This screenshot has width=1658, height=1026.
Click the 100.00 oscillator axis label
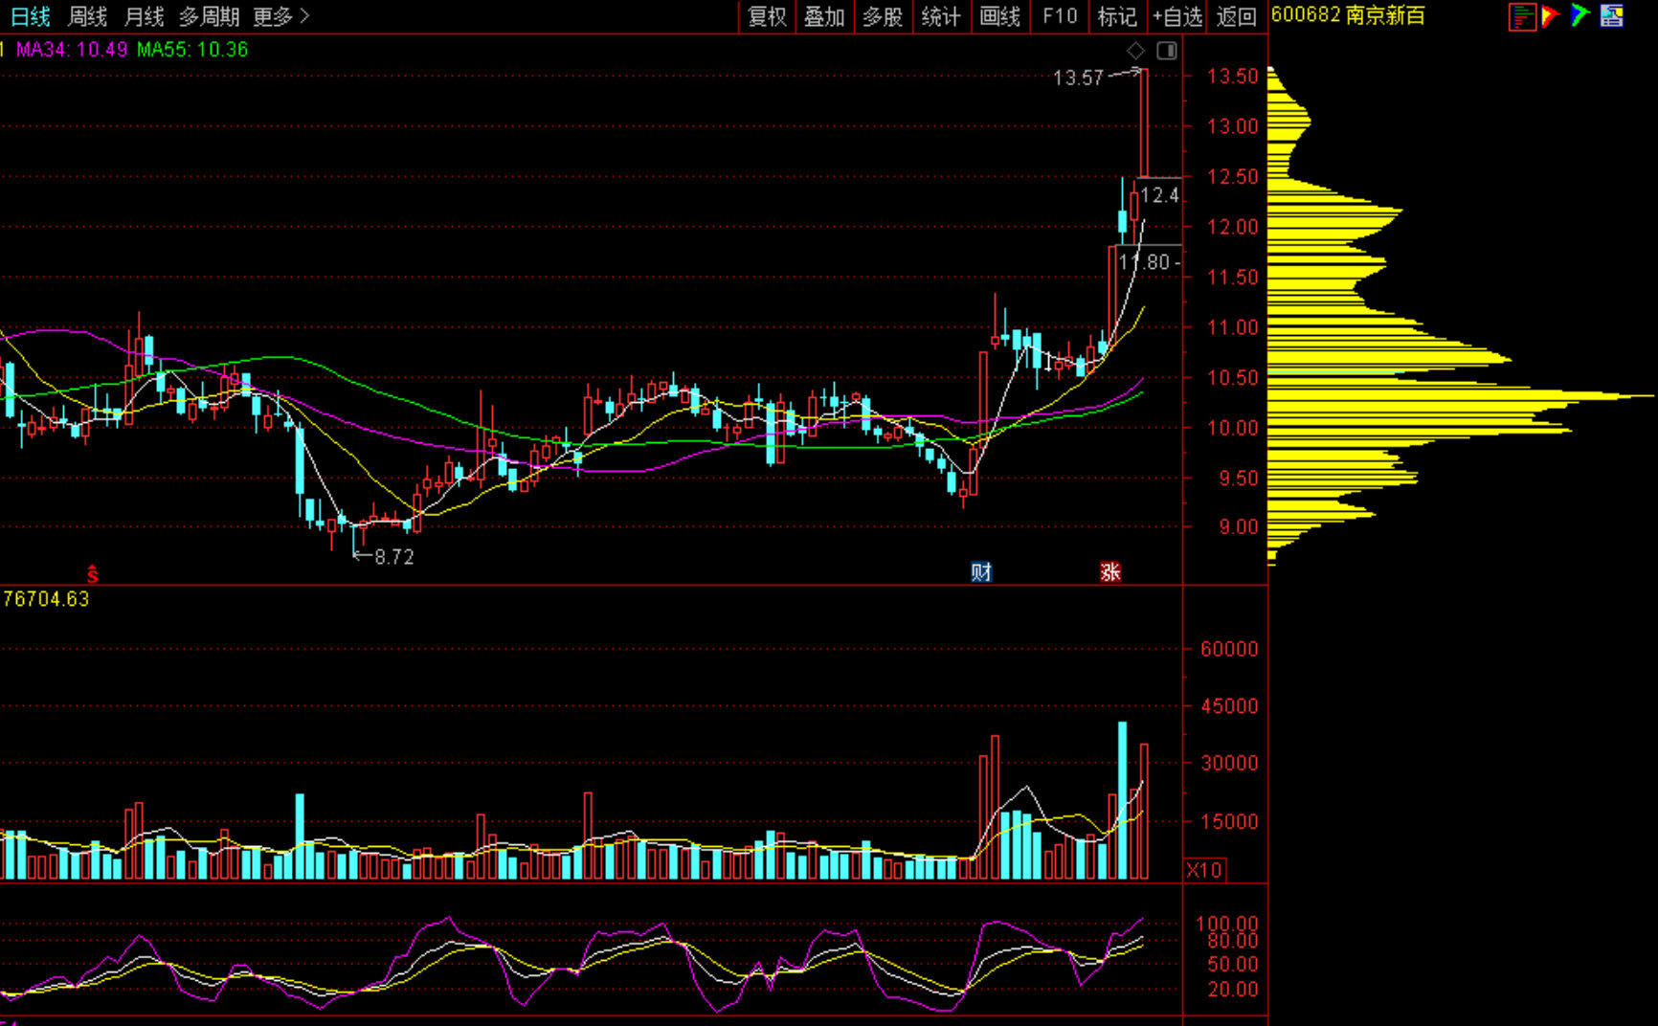tap(1227, 924)
